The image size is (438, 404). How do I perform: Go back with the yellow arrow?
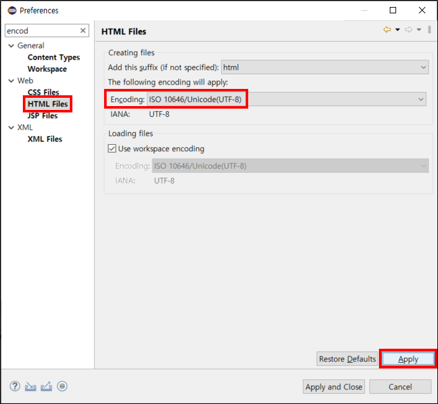coord(387,29)
